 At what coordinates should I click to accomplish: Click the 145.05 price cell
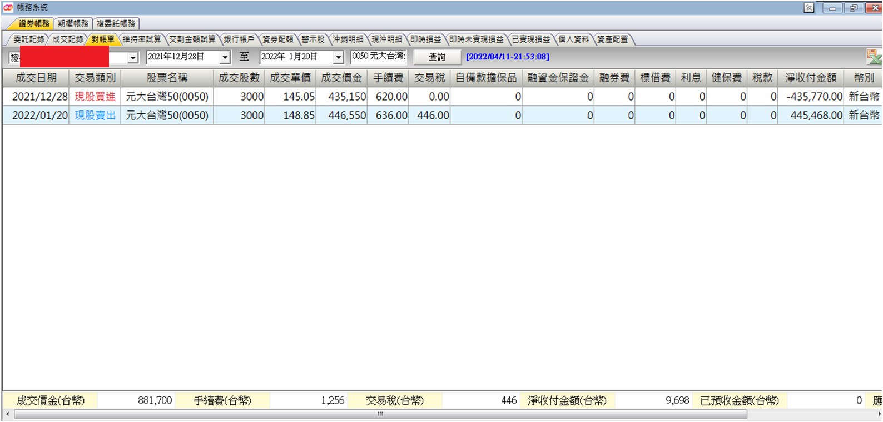coord(290,97)
